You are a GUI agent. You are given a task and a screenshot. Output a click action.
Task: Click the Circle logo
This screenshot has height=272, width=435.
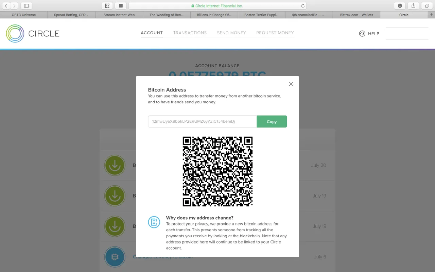(33, 33)
